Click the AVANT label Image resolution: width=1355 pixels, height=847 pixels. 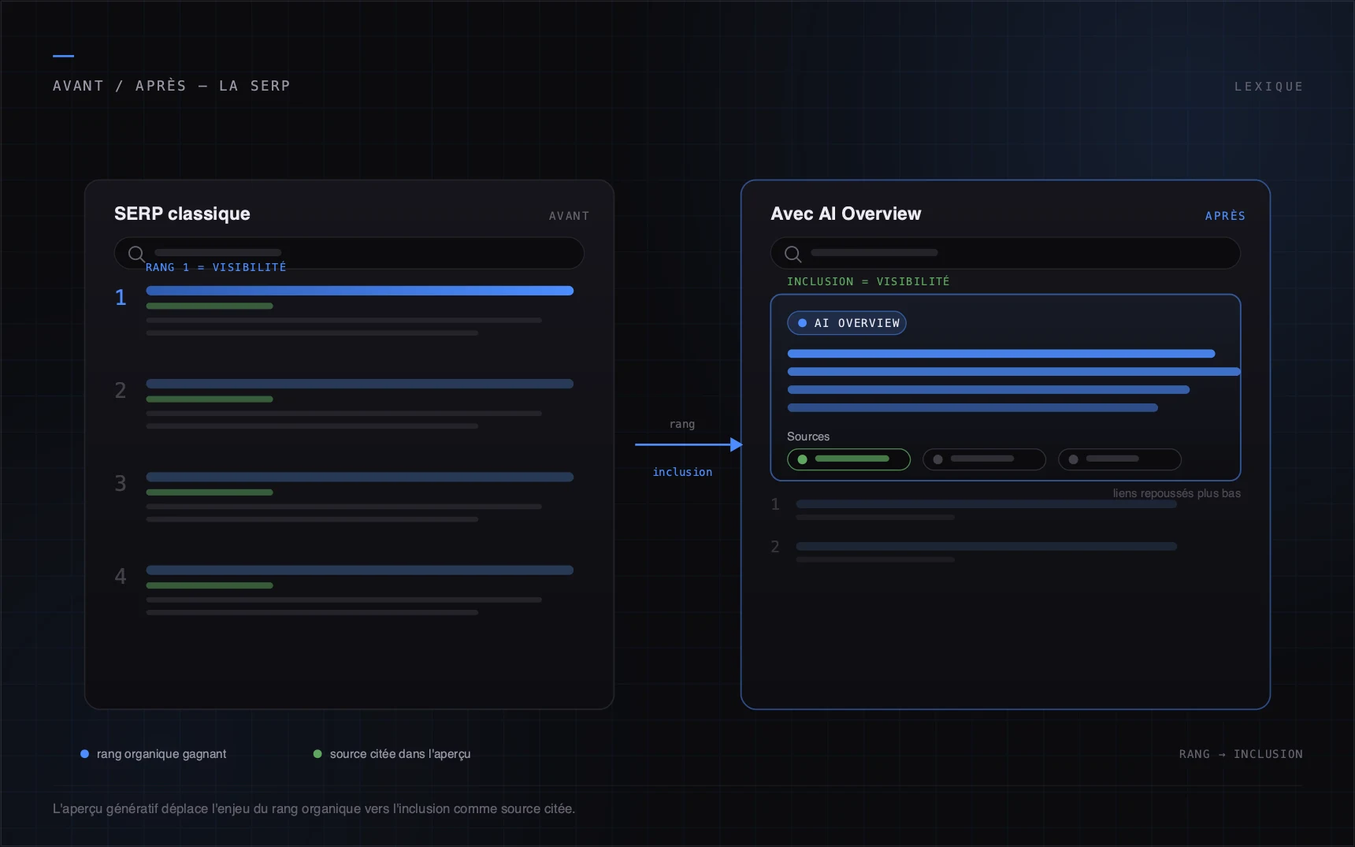coord(569,216)
